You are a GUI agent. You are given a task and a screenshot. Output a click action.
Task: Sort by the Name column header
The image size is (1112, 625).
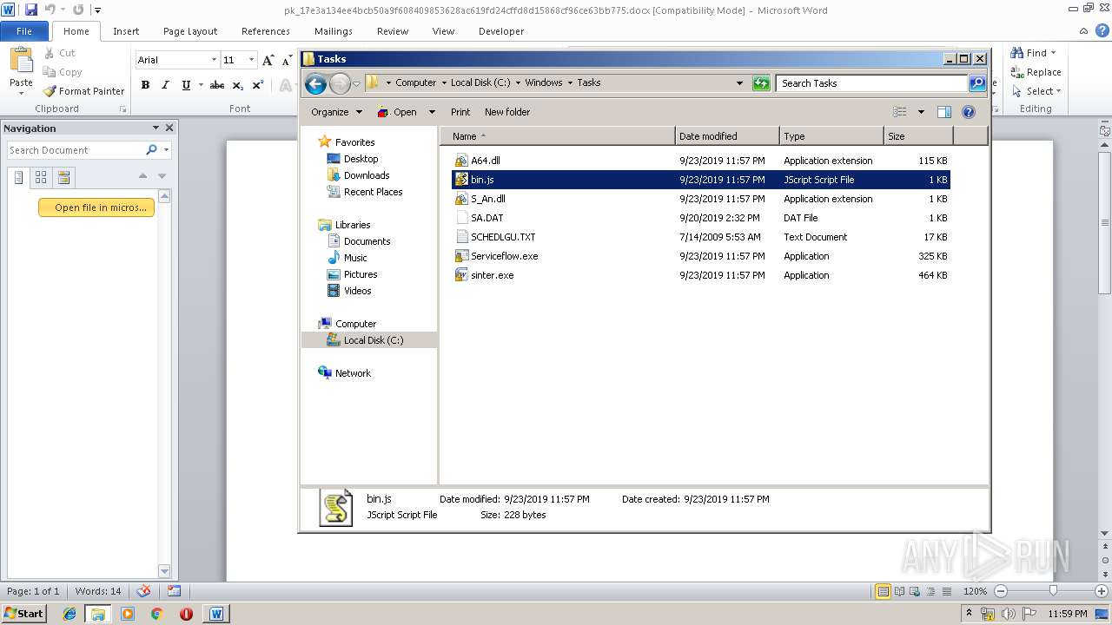click(x=558, y=136)
